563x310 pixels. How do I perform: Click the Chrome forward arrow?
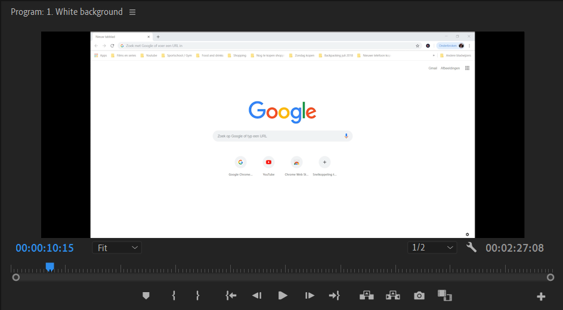point(104,46)
